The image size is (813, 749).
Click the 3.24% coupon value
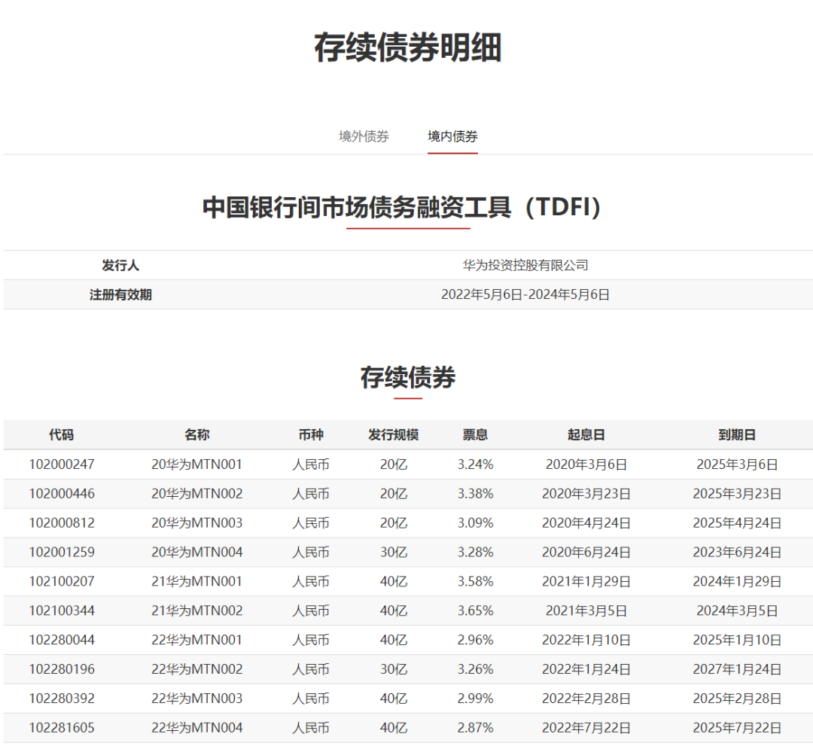pos(476,464)
